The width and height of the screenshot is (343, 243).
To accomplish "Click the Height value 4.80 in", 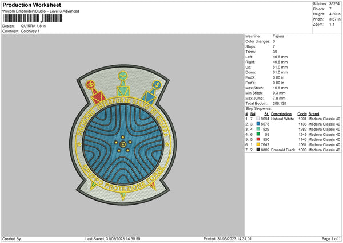I will pyautogui.click(x=334, y=14).
